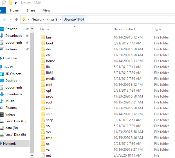175x158 pixels.
Task: Expand chevron after wsl$ breadcrumb
Action: pyautogui.click(x=60, y=19)
